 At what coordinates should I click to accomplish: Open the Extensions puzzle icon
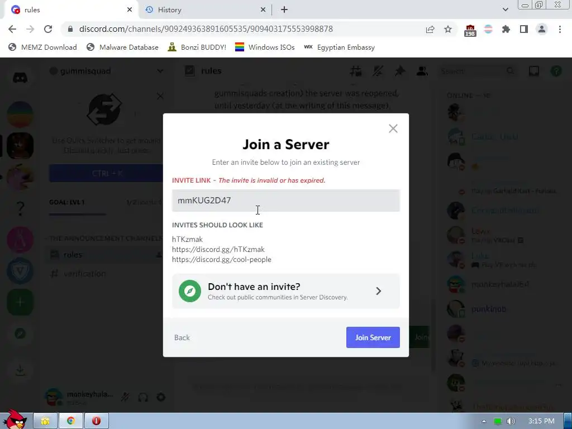point(506,29)
